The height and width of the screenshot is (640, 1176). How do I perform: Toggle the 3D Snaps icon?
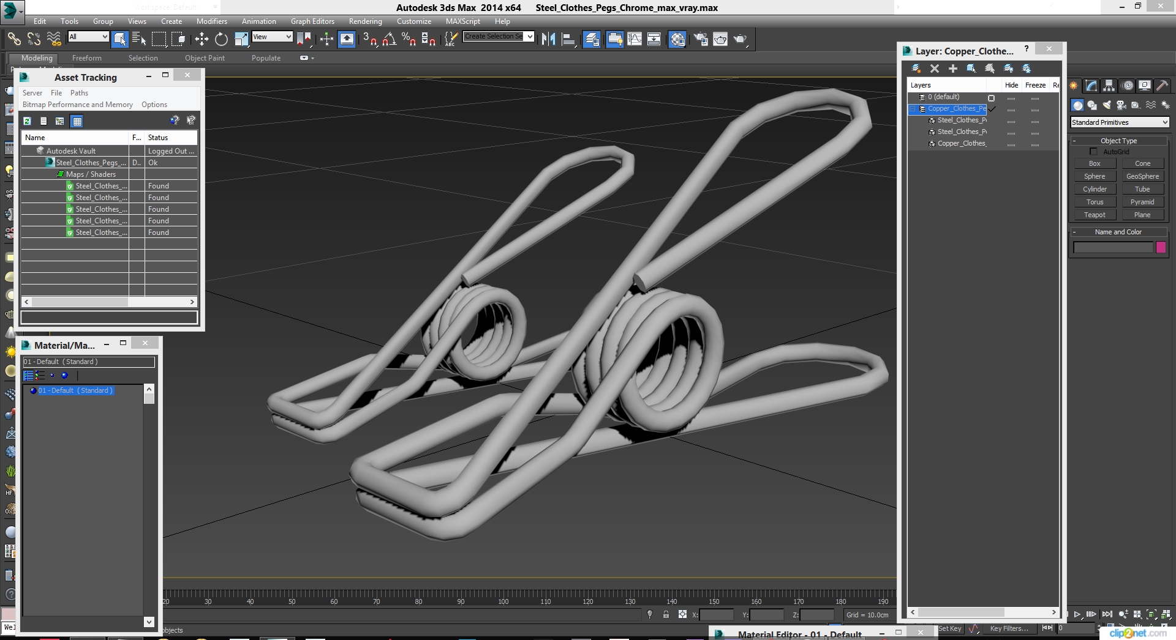click(x=369, y=39)
